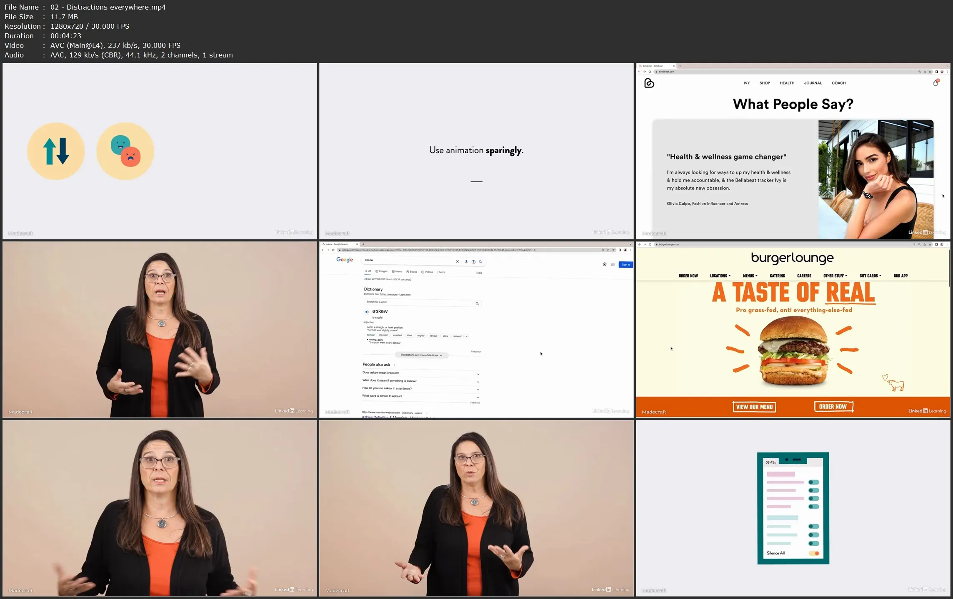The height and width of the screenshot is (599, 953).
Task: Close the askew - Google Search tab
Action: (x=357, y=244)
